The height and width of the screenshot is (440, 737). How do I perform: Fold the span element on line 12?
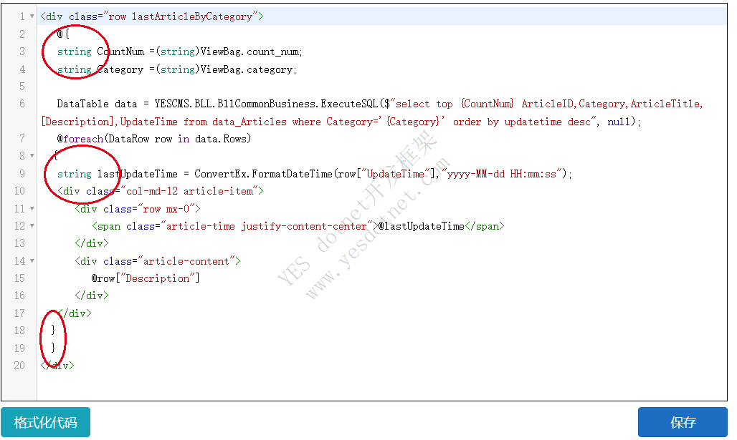coord(32,226)
